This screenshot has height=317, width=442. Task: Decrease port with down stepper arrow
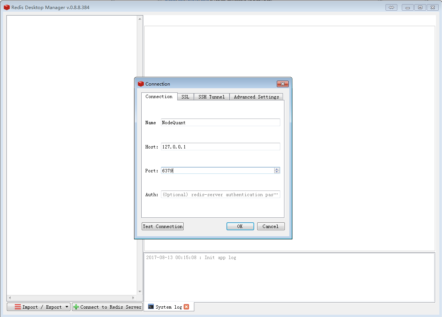pos(277,172)
